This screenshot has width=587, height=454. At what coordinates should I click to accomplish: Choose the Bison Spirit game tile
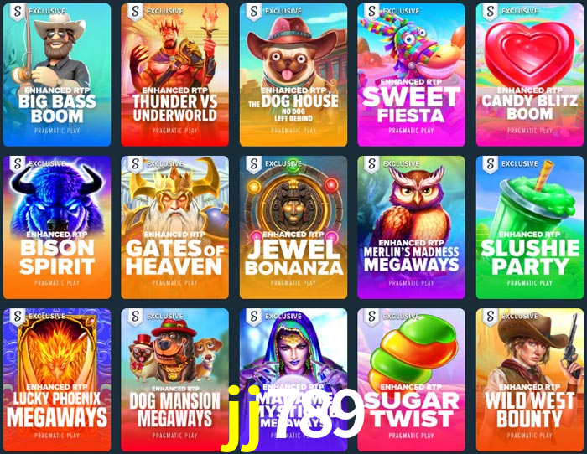pos(57,227)
